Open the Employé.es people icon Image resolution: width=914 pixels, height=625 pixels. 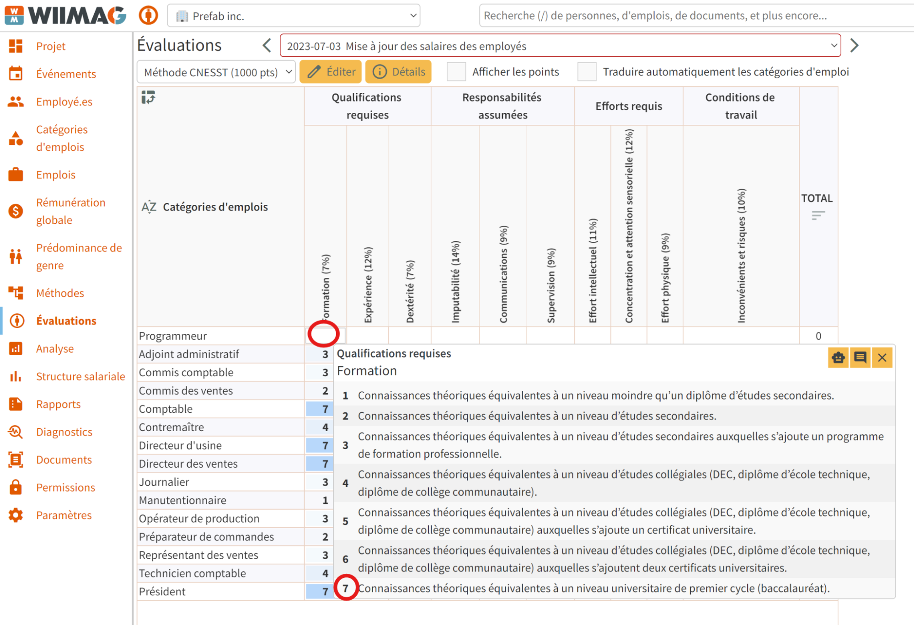pyautogui.click(x=16, y=101)
